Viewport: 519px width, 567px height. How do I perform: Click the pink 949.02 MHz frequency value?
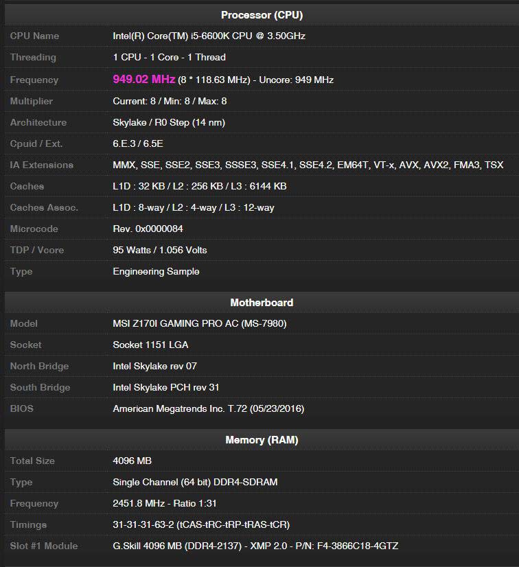pos(143,80)
